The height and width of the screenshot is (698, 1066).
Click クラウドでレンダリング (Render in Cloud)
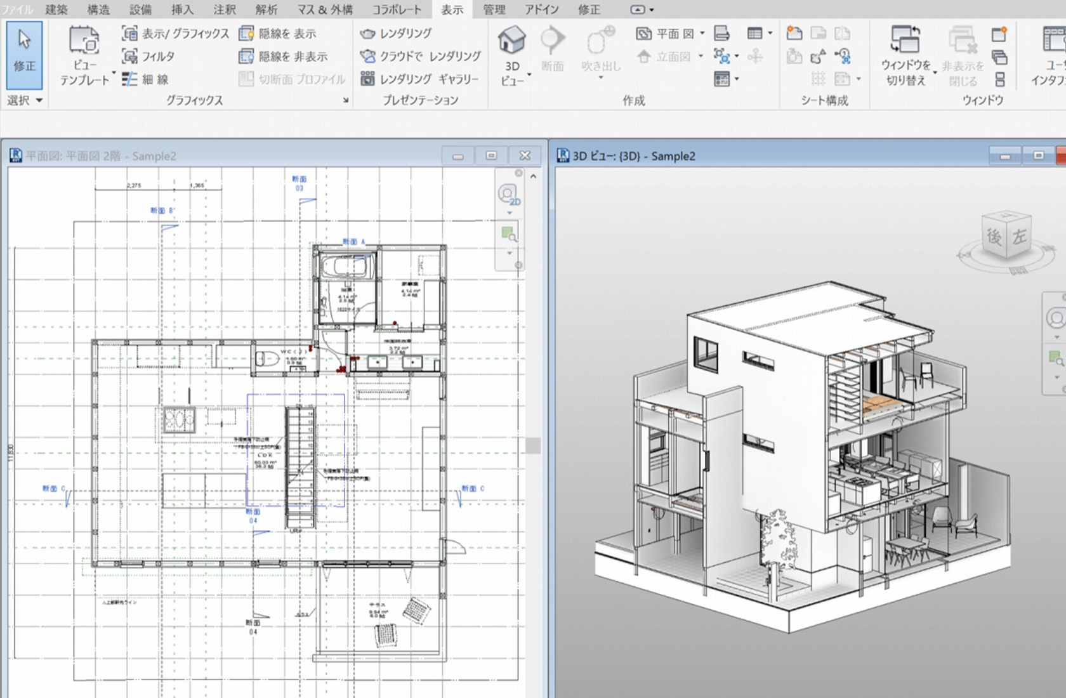pos(420,56)
